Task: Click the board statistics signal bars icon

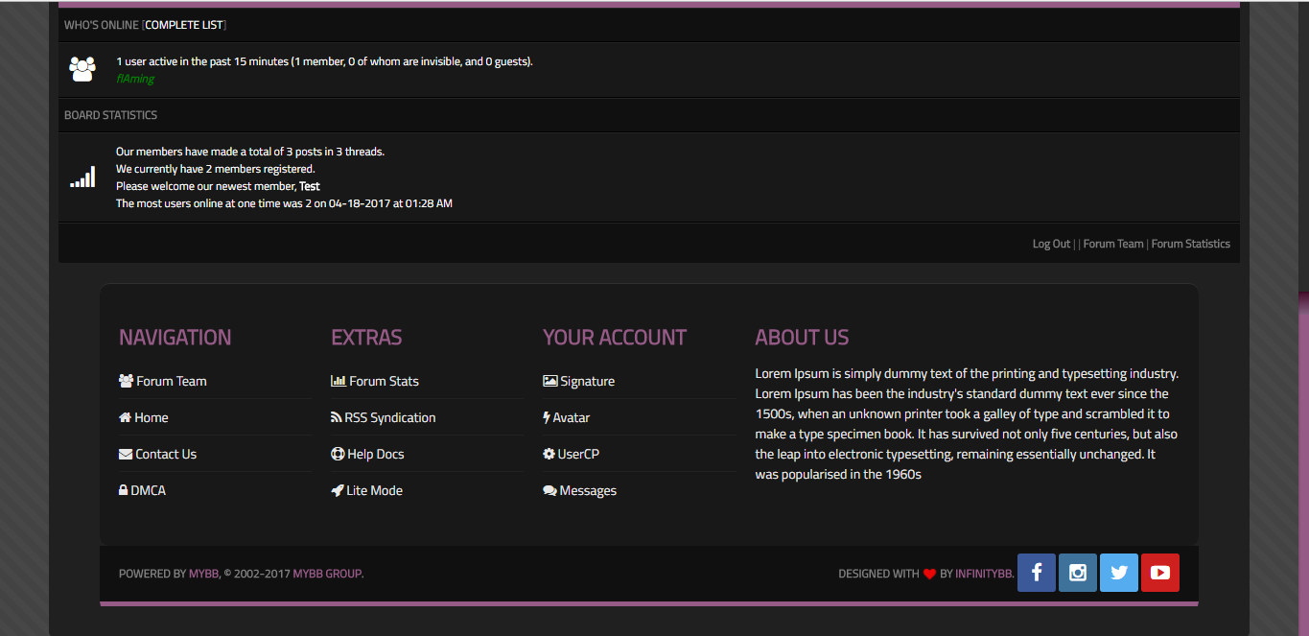Action: point(82,177)
